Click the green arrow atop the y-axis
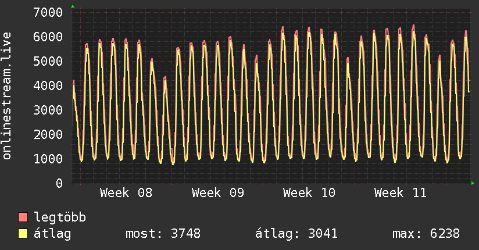 click(x=72, y=6)
